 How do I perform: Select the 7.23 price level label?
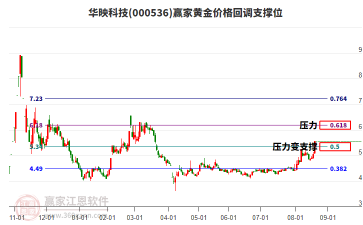pyautogui.click(x=36, y=99)
